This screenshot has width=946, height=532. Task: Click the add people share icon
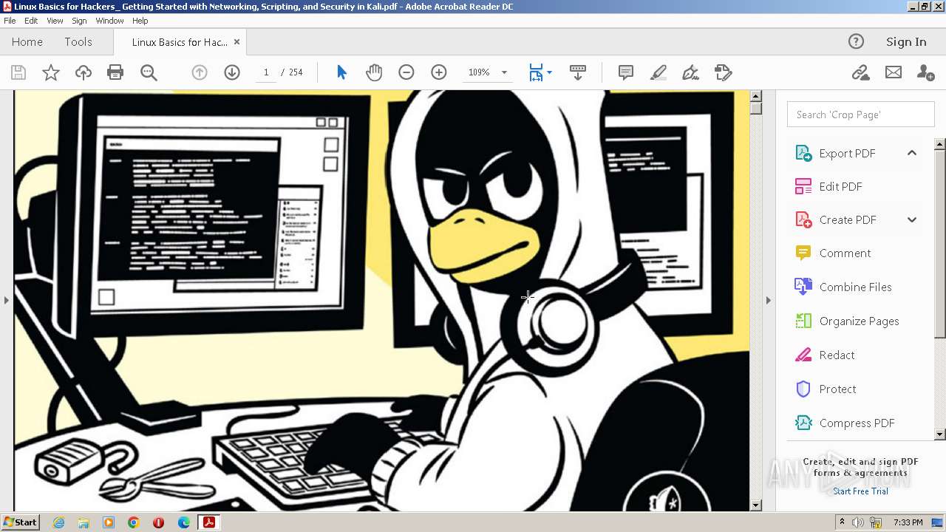pos(925,72)
